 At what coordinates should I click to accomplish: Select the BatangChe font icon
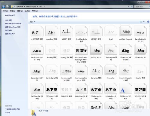pyautogui.click(x=67, y=50)
